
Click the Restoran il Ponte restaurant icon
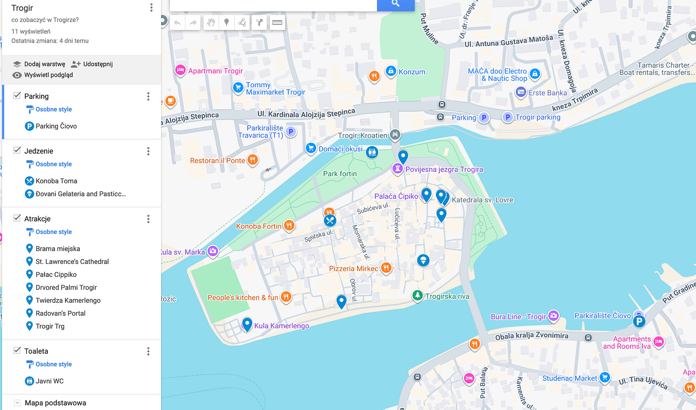click(253, 160)
